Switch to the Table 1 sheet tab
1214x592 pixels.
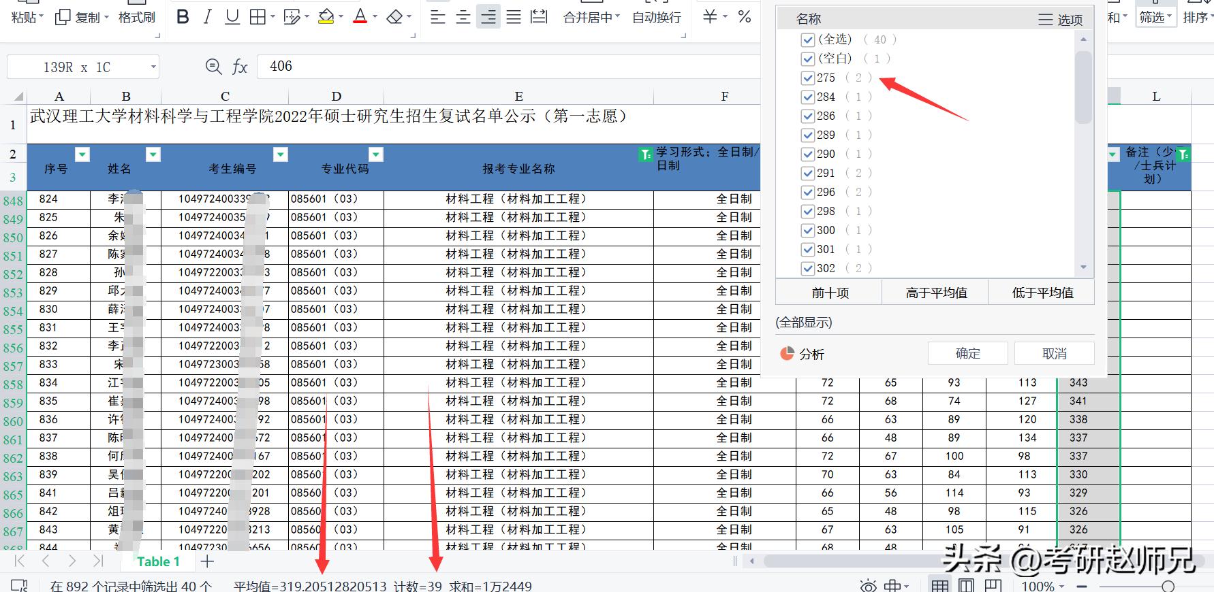coord(158,561)
